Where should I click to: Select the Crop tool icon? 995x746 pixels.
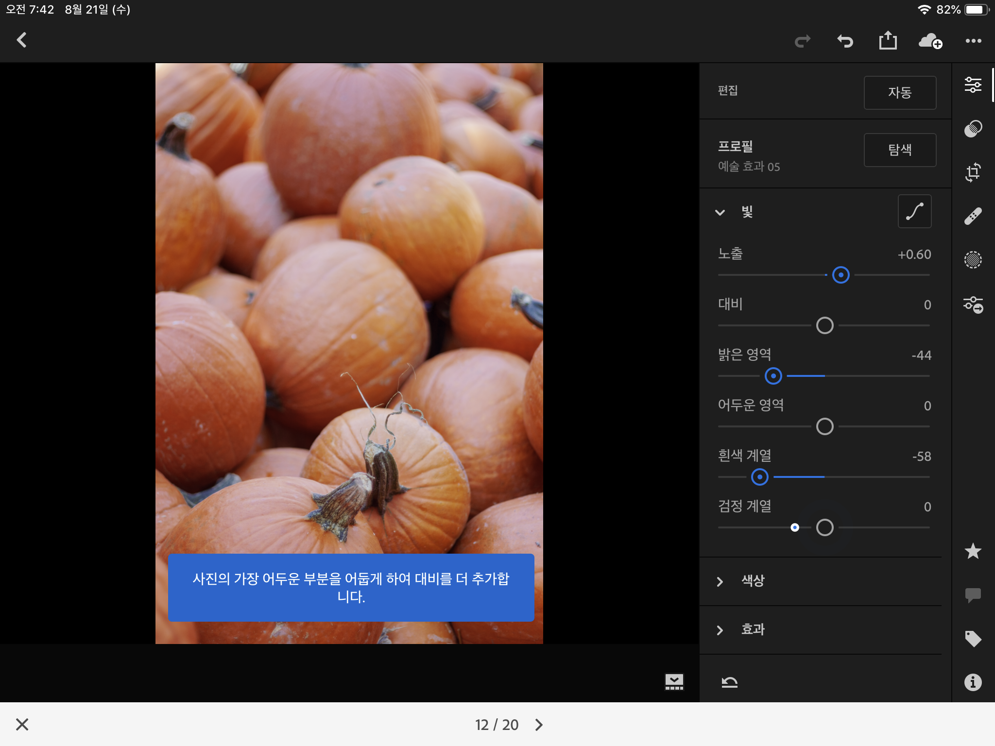point(974,172)
